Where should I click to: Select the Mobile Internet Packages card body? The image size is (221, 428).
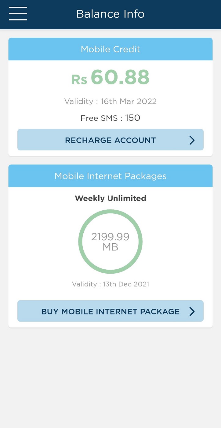(x=111, y=257)
